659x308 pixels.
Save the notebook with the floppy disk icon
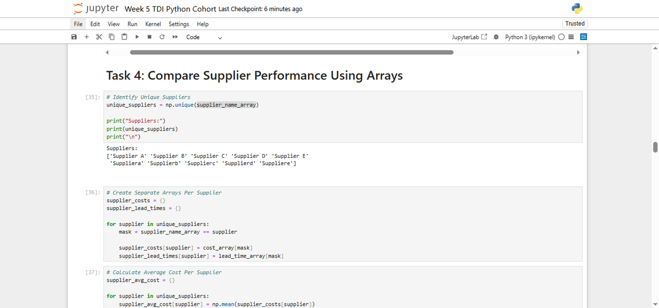pos(74,37)
